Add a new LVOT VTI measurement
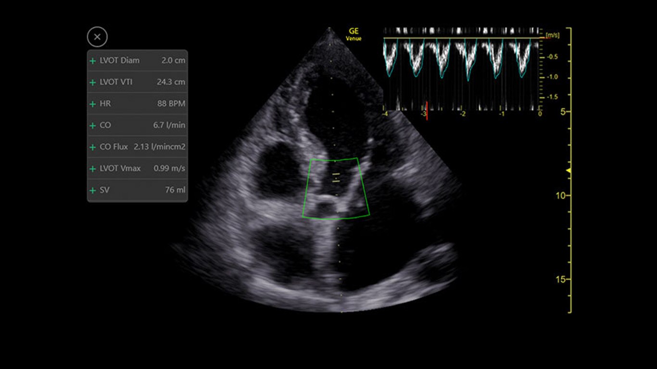Viewport: 657px width, 369px height. pos(92,82)
